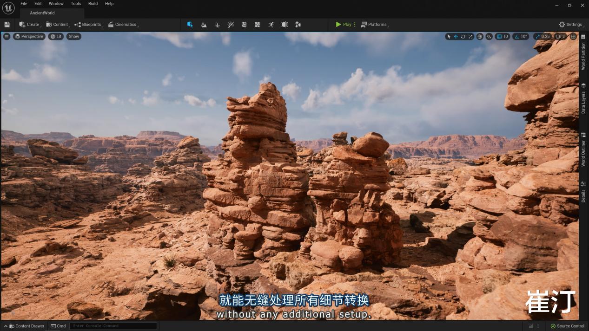The height and width of the screenshot is (331, 589).
Task: Open the Create dropdown
Action: coord(30,25)
